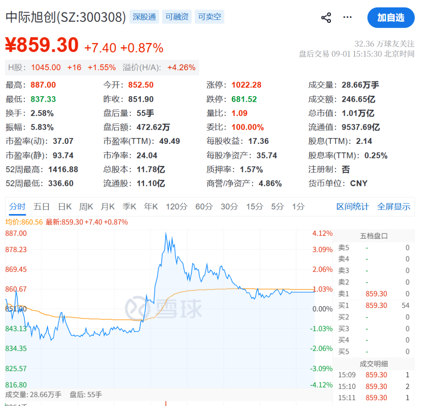The height and width of the screenshot is (406, 426).
Task: Select the 5分 chart tab
Action: [277, 207]
